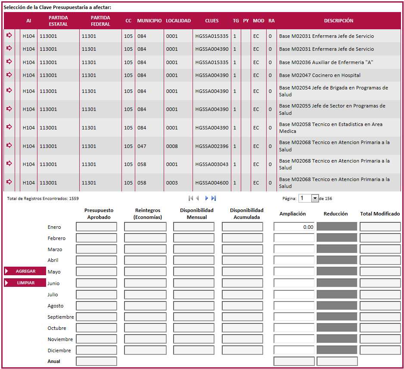The height and width of the screenshot is (369, 404).
Task: Focus the Diciembre Ampliación input field
Action: pos(294,350)
